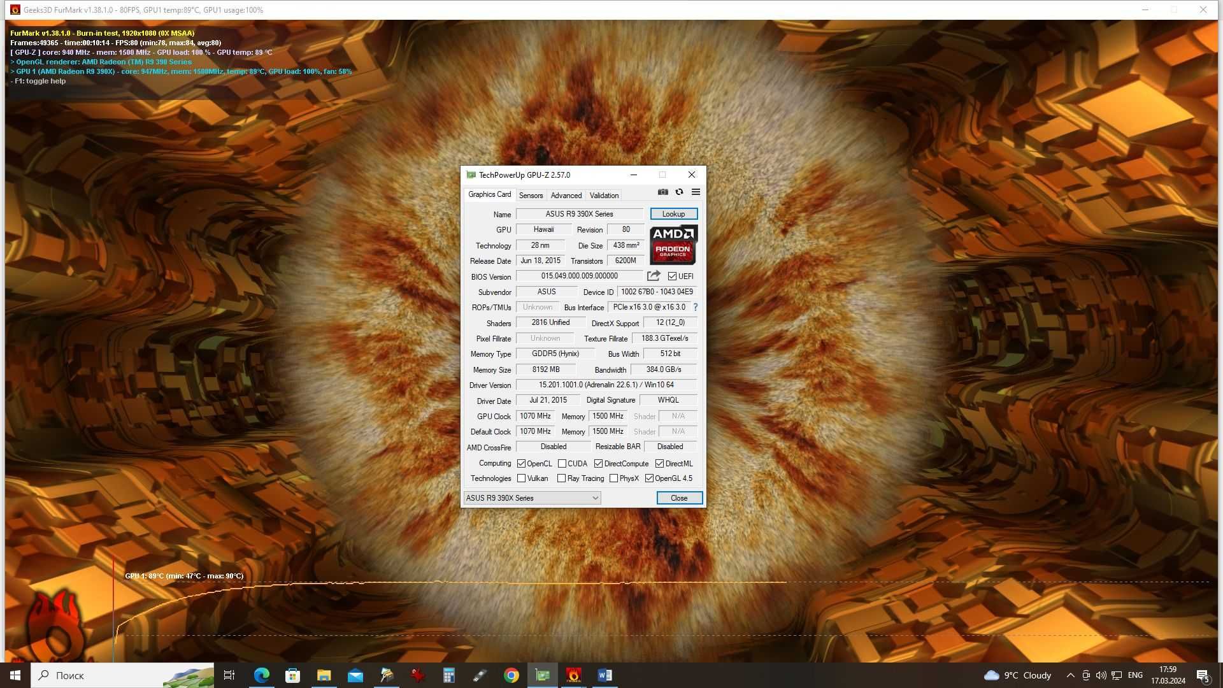Click the Resizable BAR Disabled value
Image resolution: width=1223 pixels, height=688 pixels.
coord(670,447)
